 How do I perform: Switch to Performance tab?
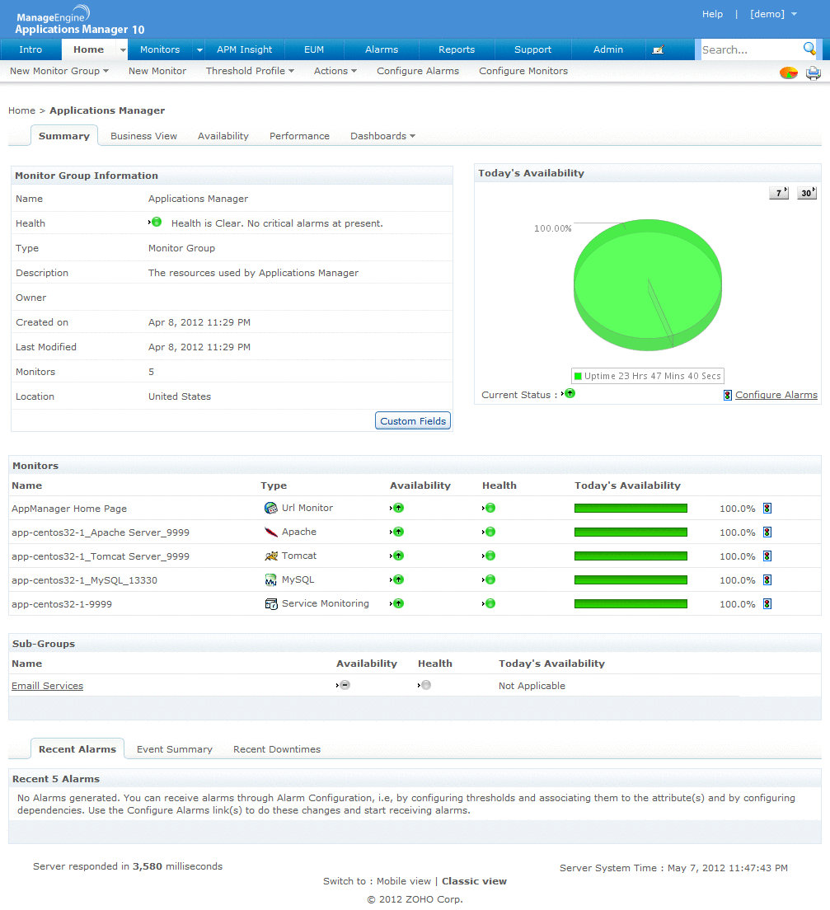[x=299, y=136]
